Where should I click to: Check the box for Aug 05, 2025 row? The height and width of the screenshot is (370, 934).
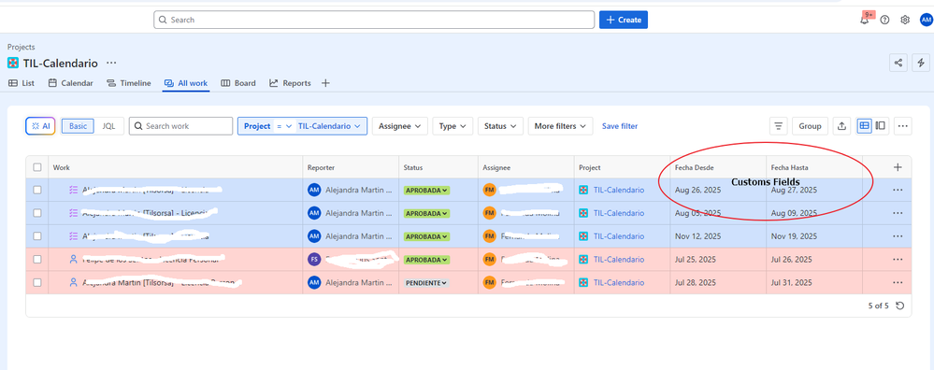coord(37,213)
